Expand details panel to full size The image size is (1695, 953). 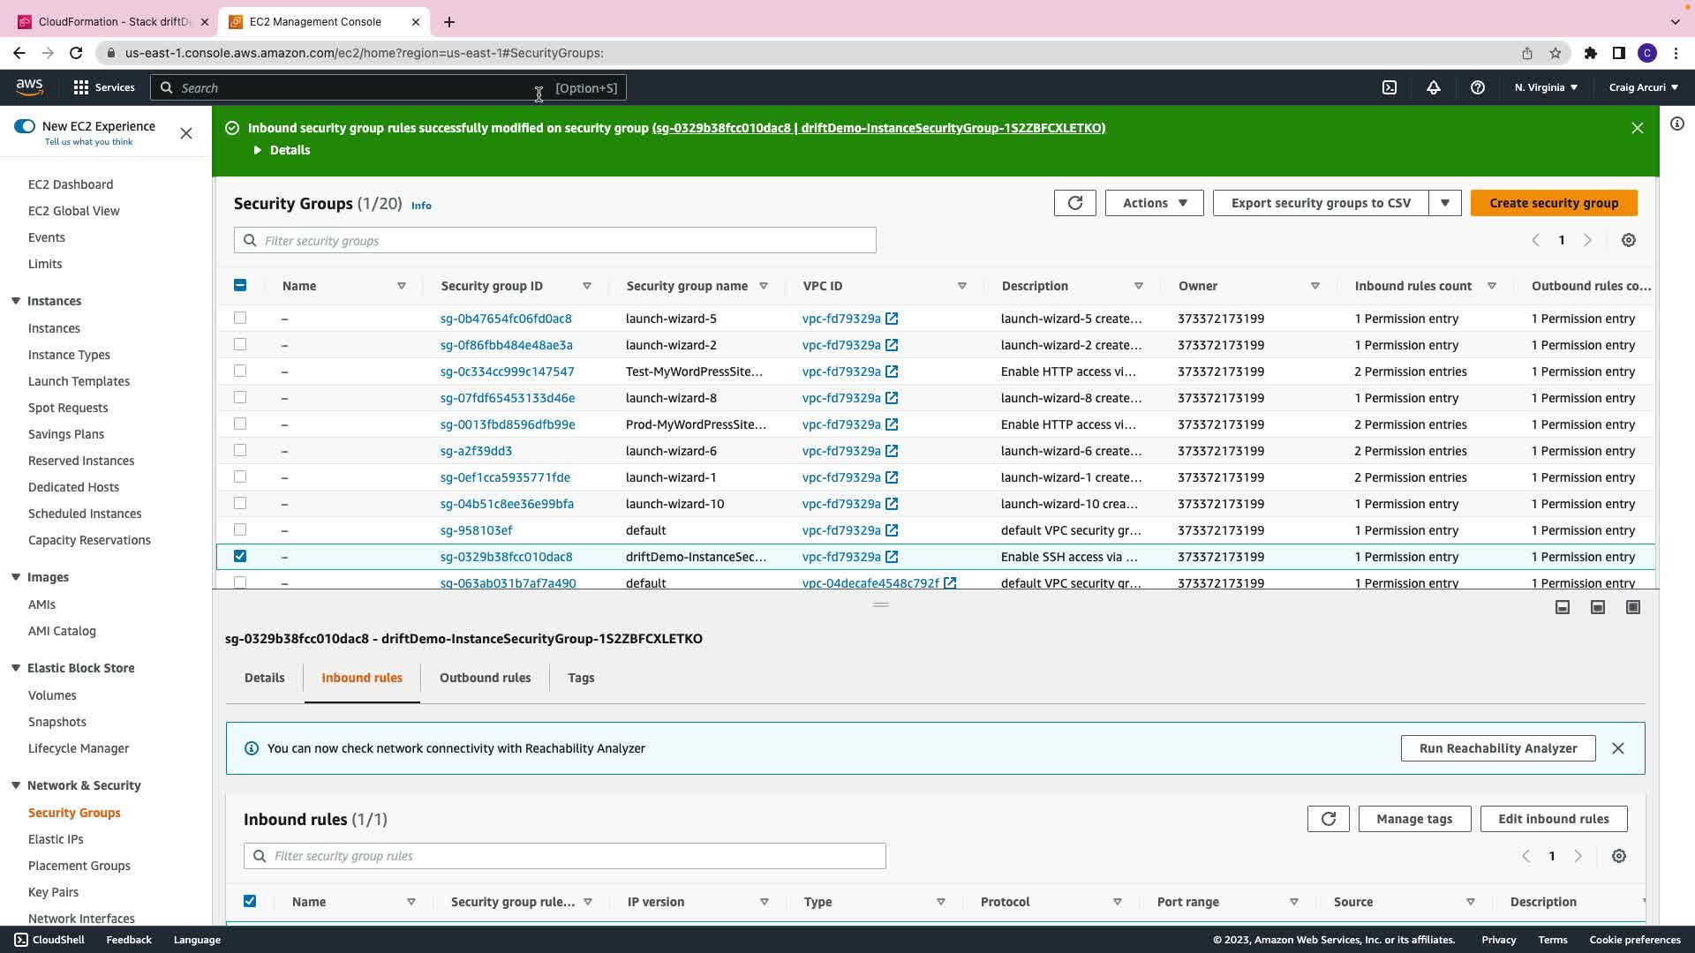pyautogui.click(x=1633, y=607)
